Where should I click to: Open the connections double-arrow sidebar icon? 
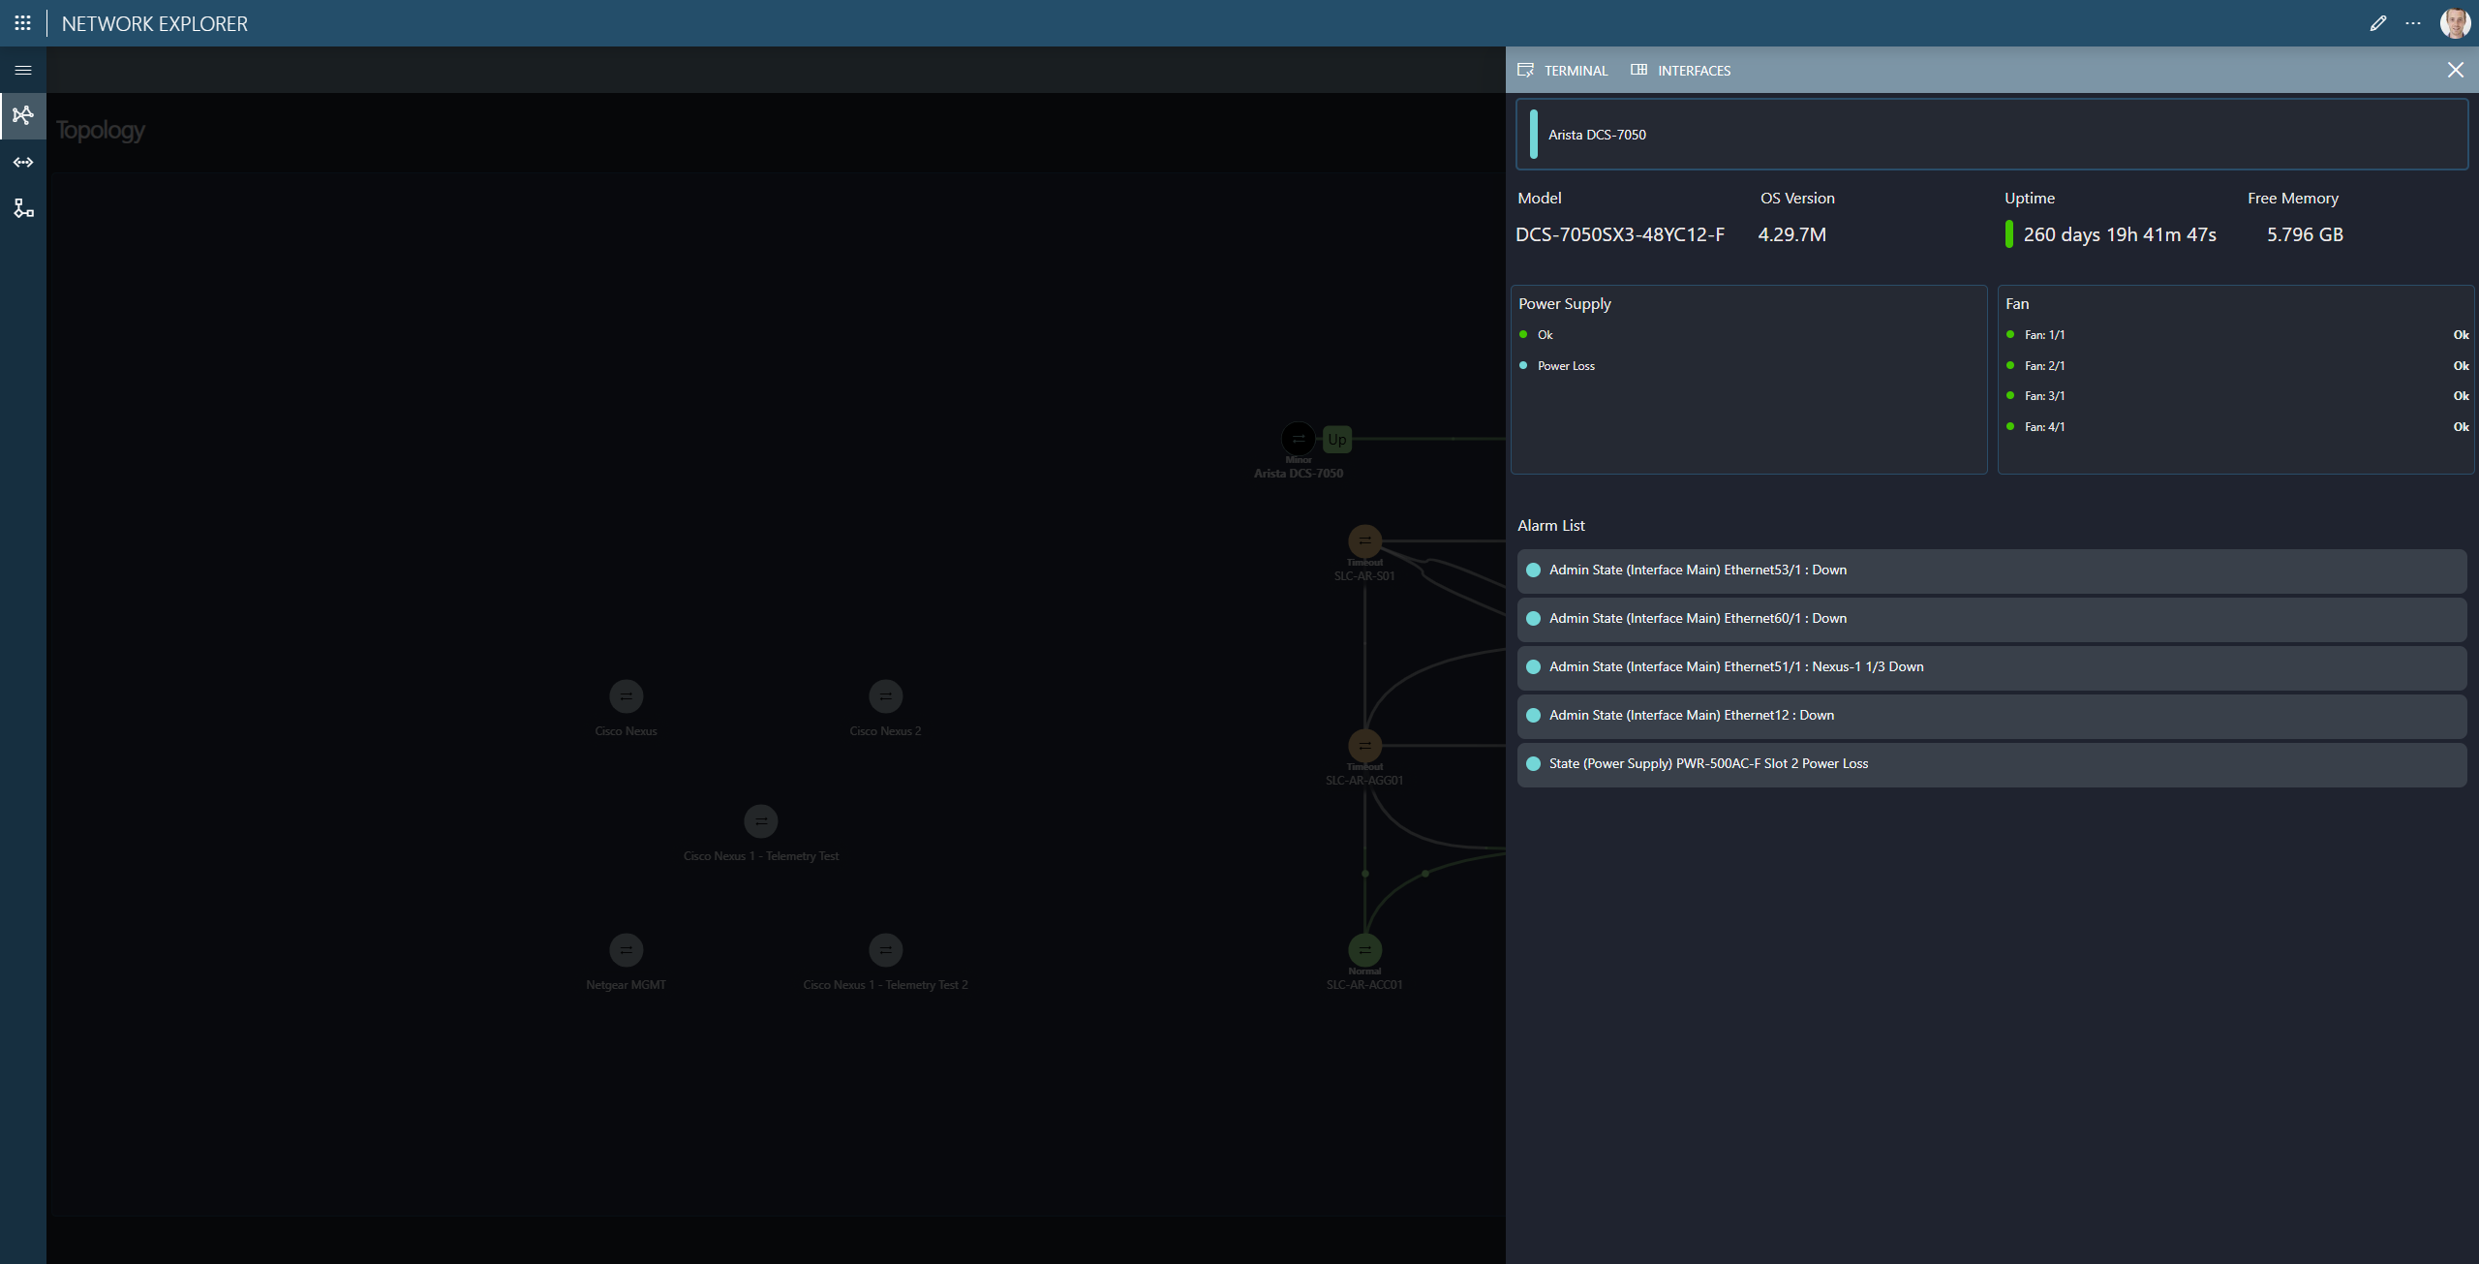coord(23,162)
